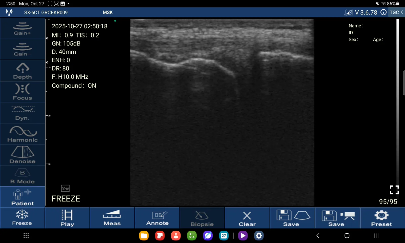This screenshot has height=243, width=405.
Task: Save the cine video clip
Action: (337, 218)
